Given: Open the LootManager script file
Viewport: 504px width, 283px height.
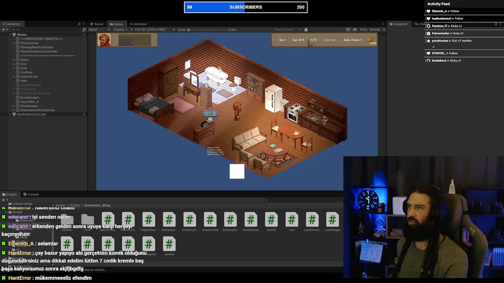Looking at the screenshot, I should [x=333, y=222].
